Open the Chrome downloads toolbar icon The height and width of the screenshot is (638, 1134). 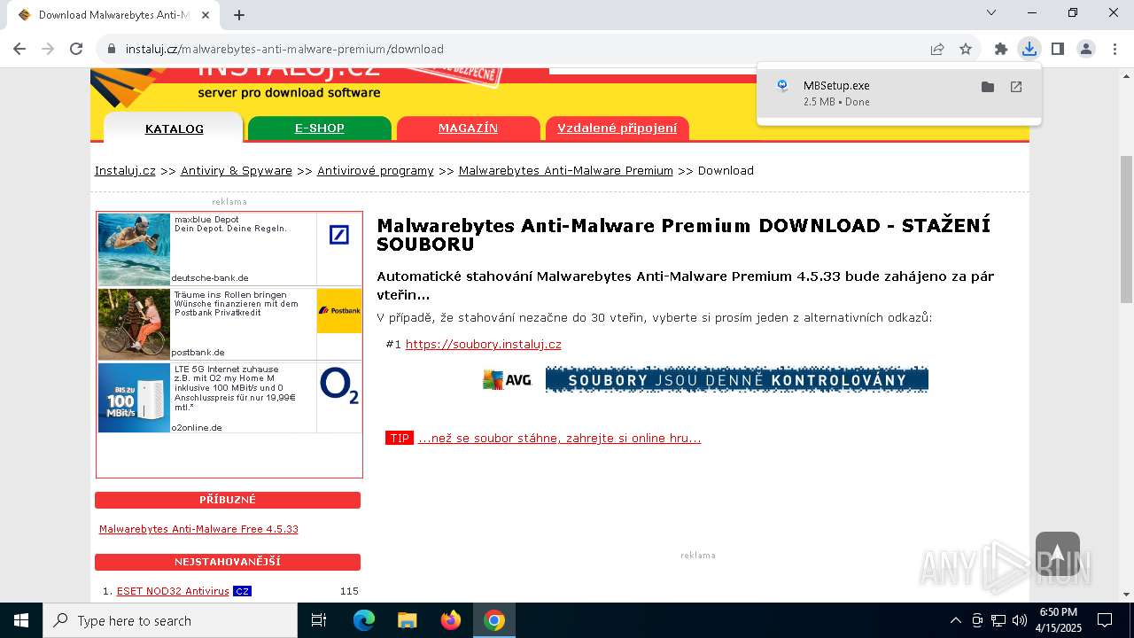(x=1029, y=49)
